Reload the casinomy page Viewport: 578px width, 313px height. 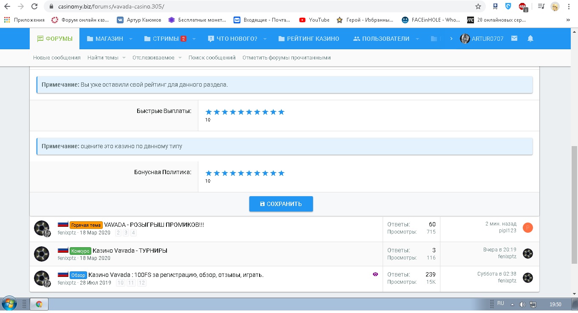[35, 6]
